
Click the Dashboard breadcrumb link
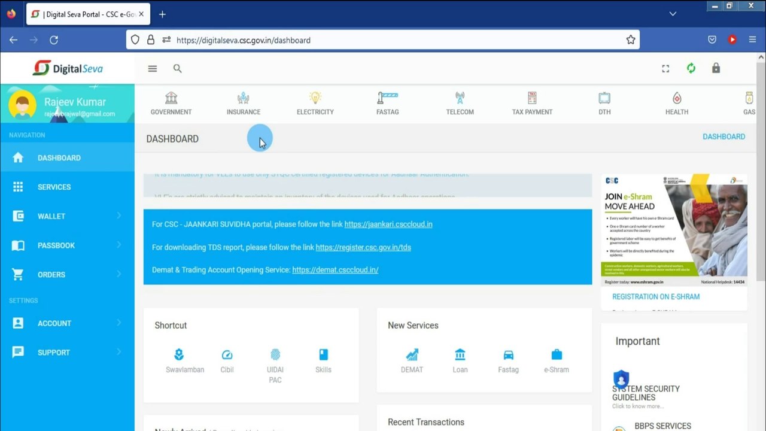[724, 137]
